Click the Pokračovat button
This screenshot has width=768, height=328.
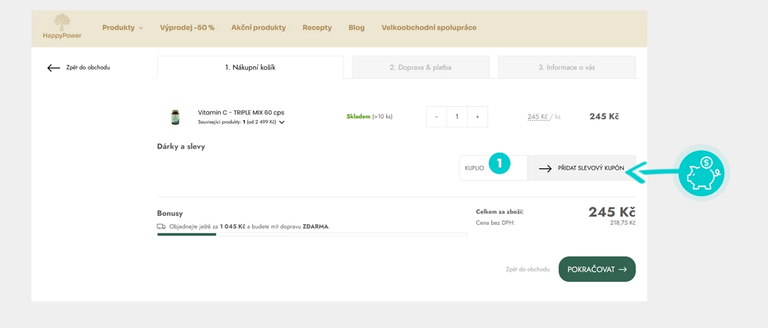(x=597, y=269)
